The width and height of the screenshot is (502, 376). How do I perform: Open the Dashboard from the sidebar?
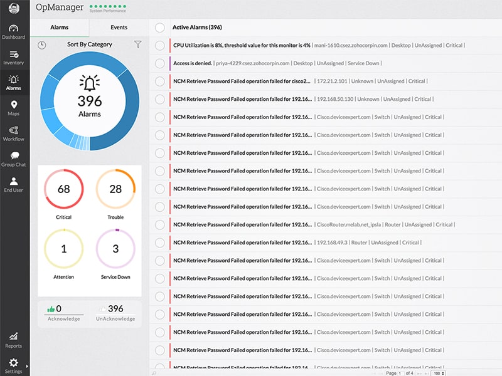click(x=13, y=31)
